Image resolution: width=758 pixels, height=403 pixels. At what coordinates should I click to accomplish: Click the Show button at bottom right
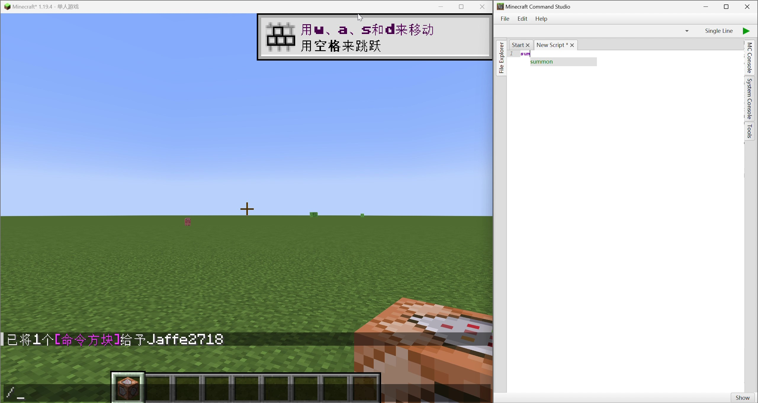pyautogui.click(x=742, y=398)
